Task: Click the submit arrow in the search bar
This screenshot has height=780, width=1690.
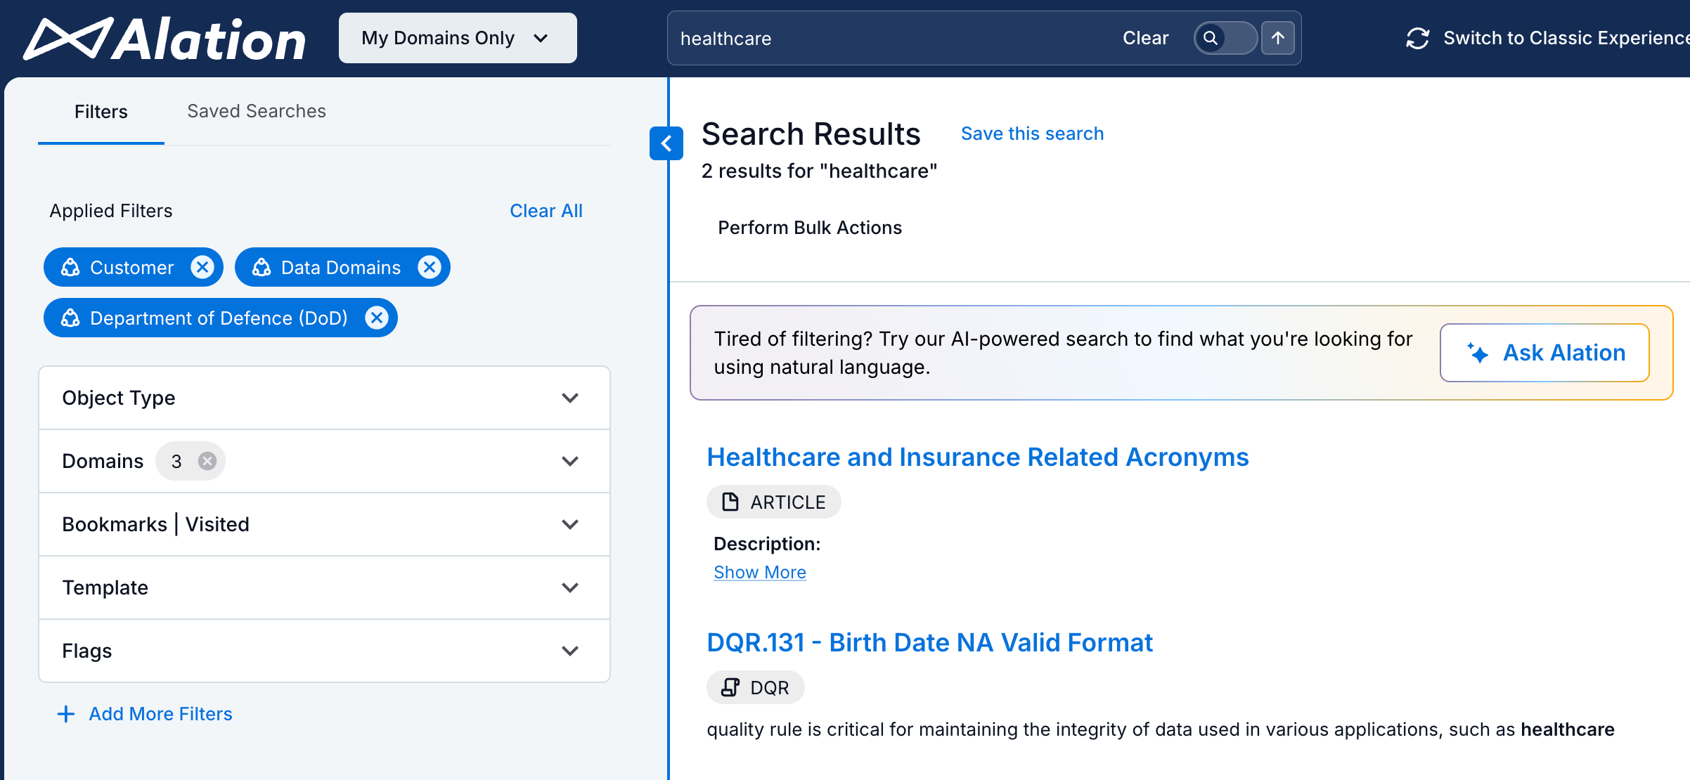Action: pyautogui.click(x=1278, y=38)
